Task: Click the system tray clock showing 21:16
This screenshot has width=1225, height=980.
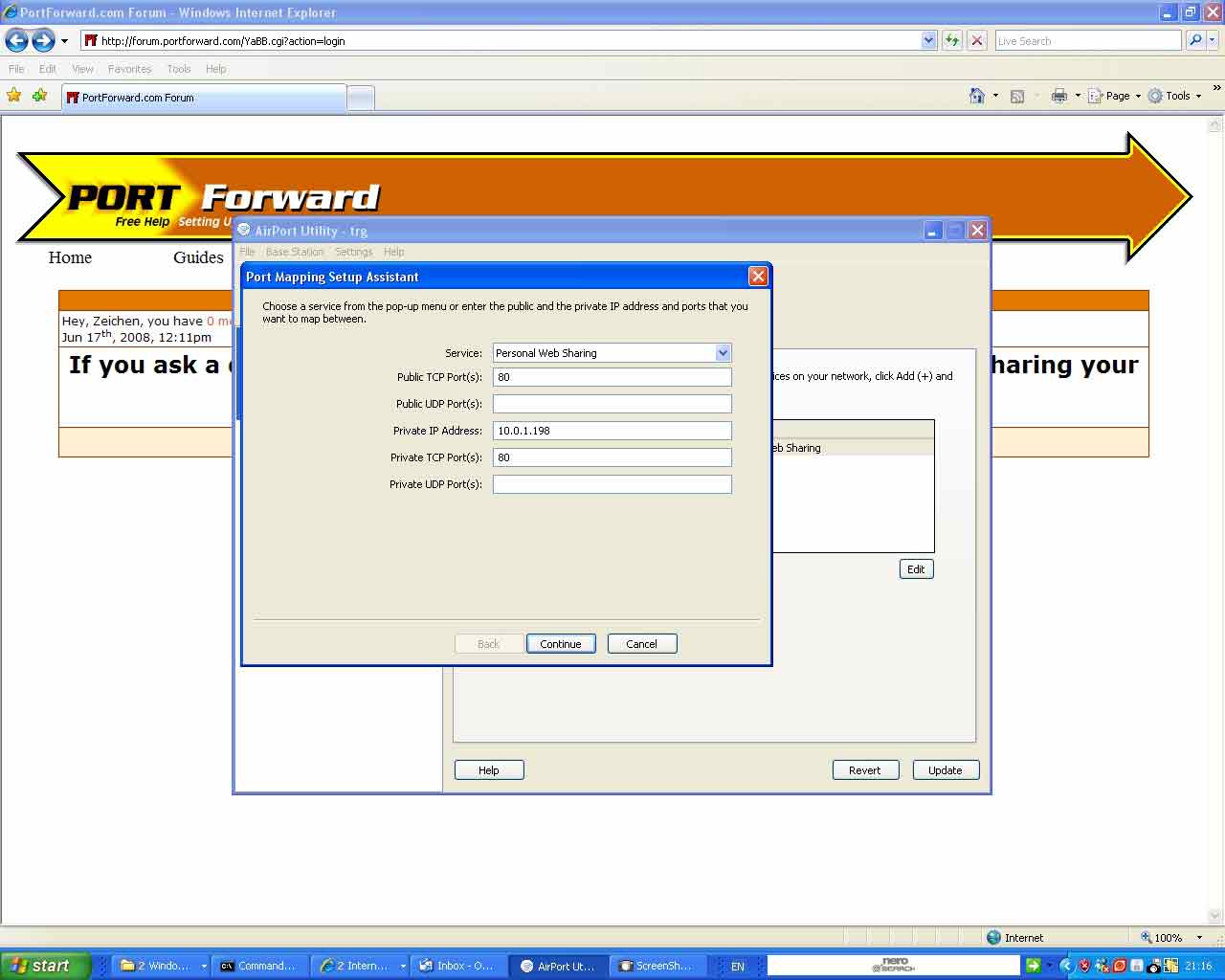Action: (1198, 967)
